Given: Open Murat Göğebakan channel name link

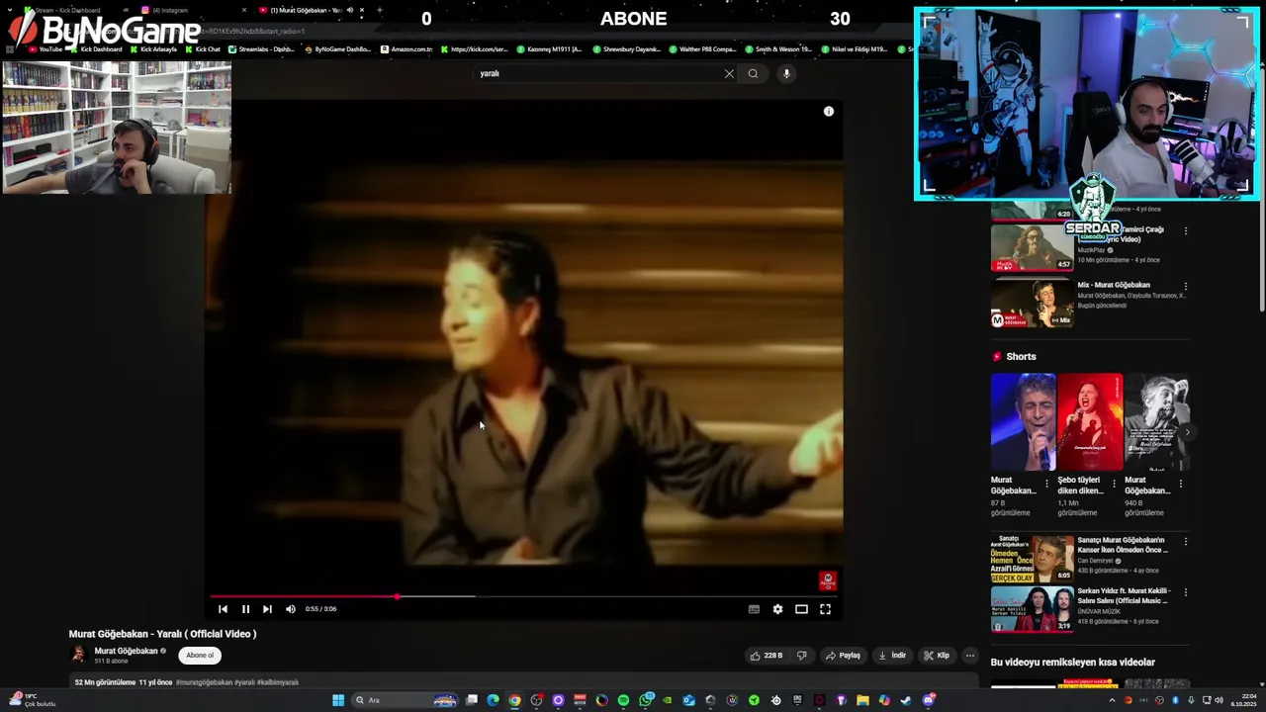Looking at the screenshot, I should (x=126, y=651).
